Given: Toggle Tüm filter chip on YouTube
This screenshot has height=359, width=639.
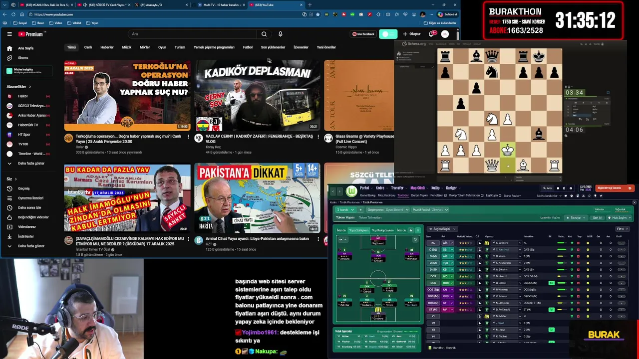Looking at the screenshot, I should [x=71, y=47].
